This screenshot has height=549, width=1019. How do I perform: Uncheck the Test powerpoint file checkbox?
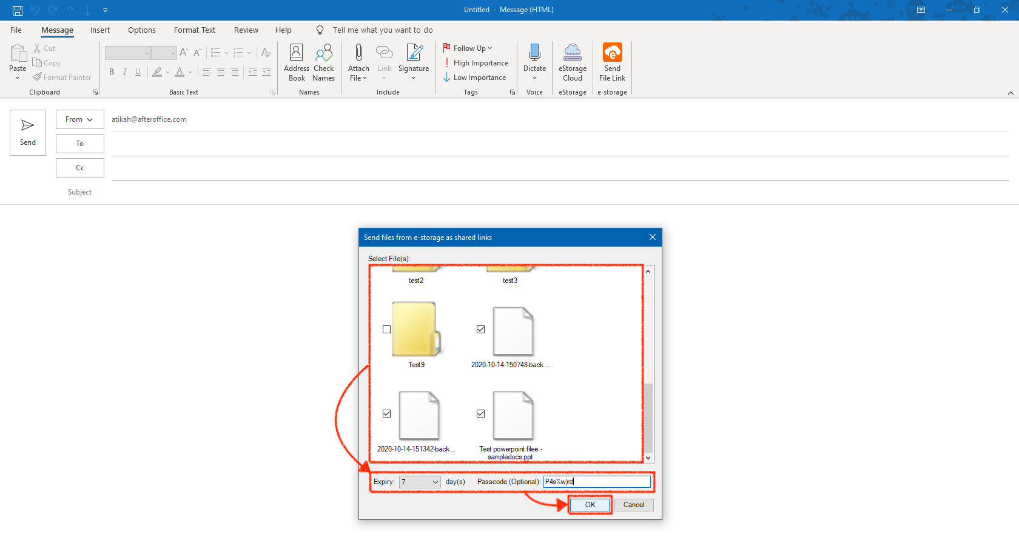coord(480,414)
